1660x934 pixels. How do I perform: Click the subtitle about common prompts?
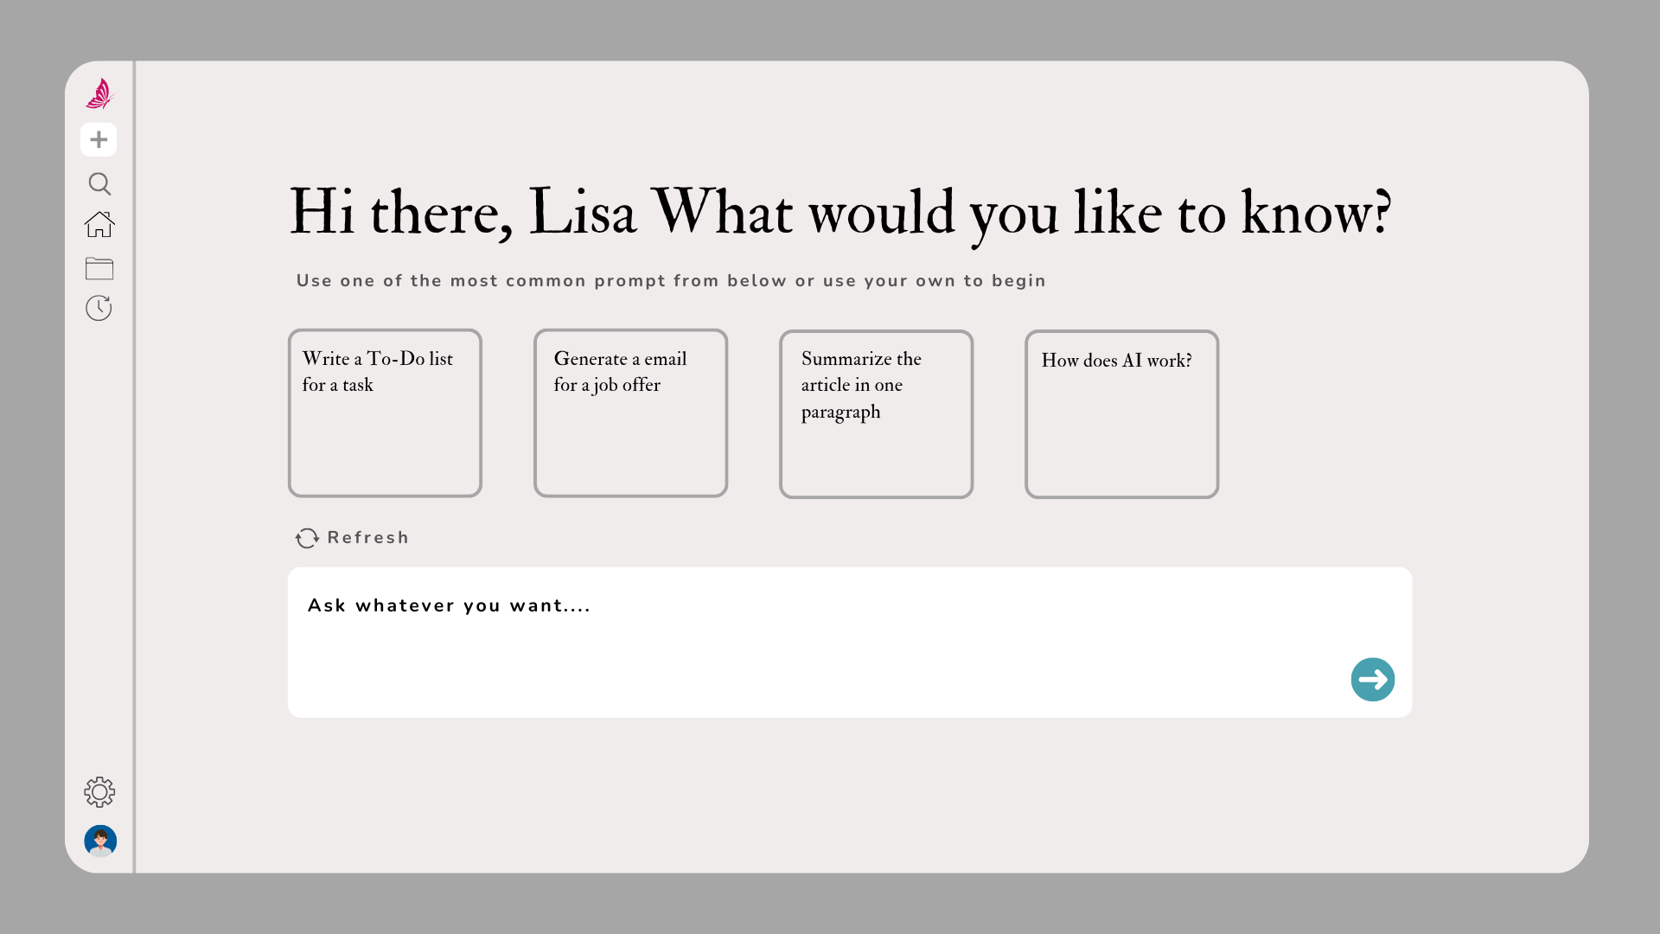[x=671, y=281]
